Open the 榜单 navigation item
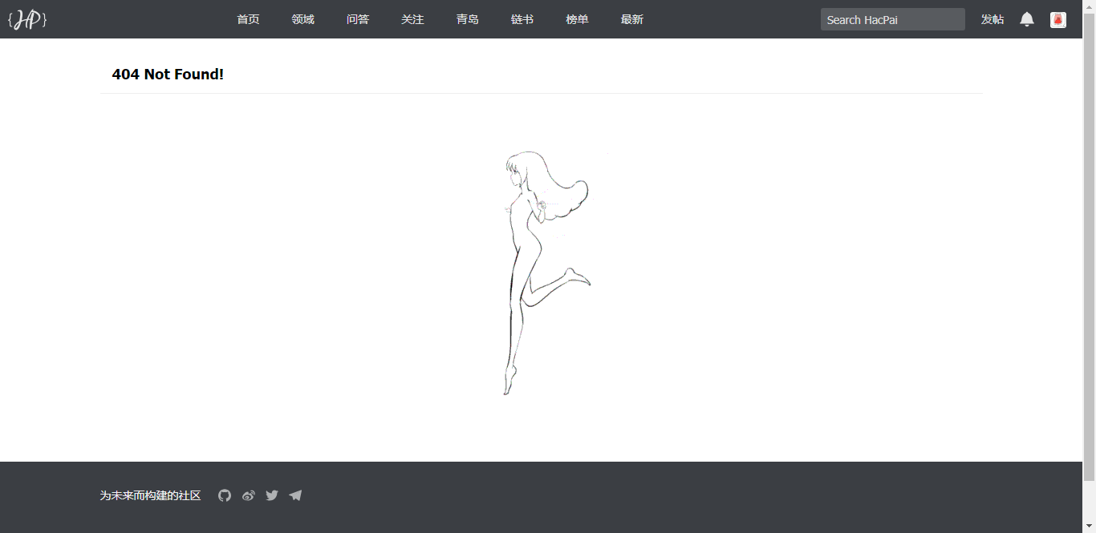Viewport: 1096px width, 533px height. point(577,19)
